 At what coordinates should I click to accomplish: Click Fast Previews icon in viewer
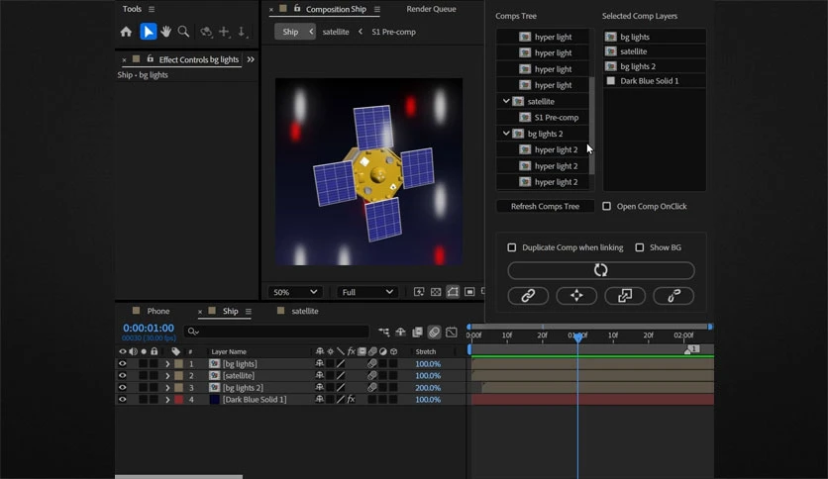click(419, 292)
